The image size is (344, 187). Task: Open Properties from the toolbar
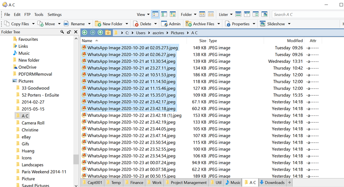[237, 24]
